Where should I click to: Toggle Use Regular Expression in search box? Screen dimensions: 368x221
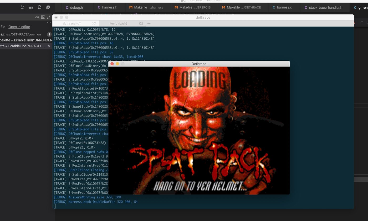point(48,17)
